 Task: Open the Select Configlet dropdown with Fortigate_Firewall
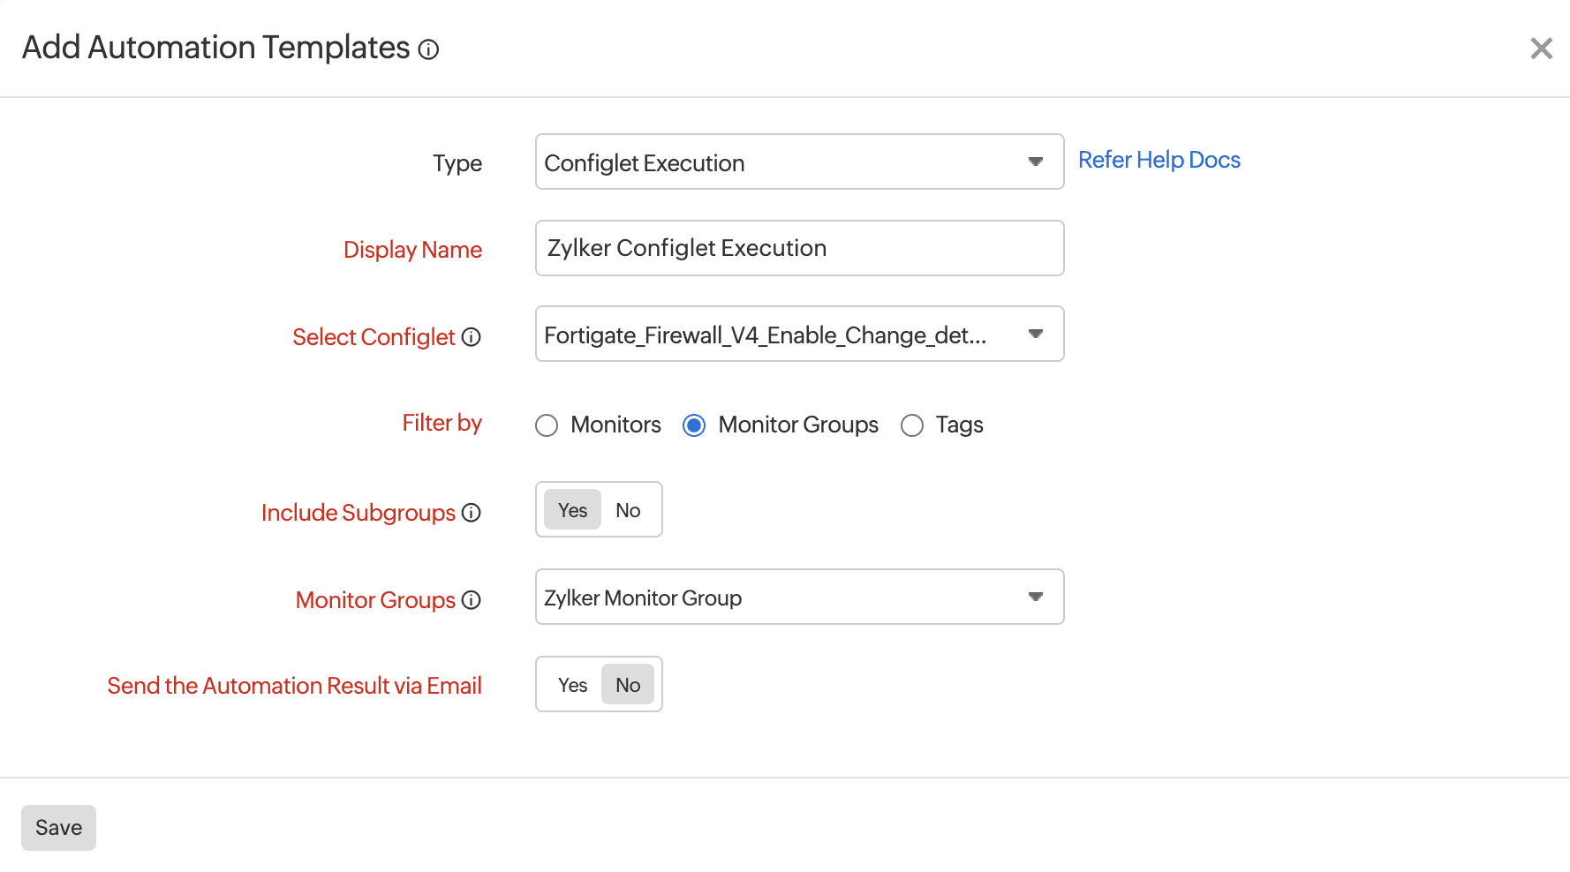[799, 334]
